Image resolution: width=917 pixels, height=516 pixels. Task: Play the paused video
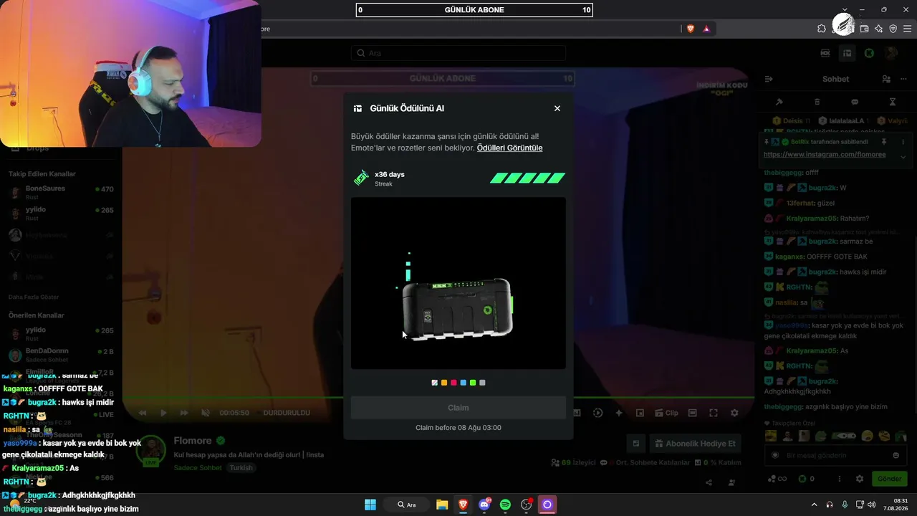(163, 413)
